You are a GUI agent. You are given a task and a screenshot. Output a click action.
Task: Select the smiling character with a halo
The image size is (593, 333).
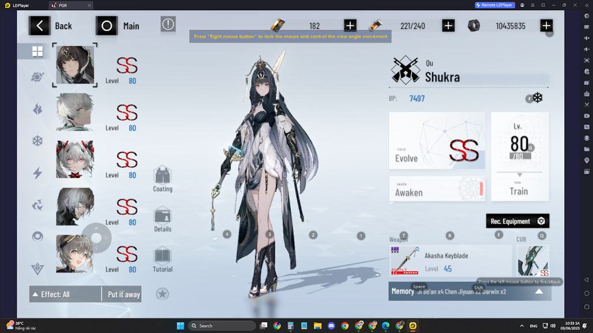(75, 253)
